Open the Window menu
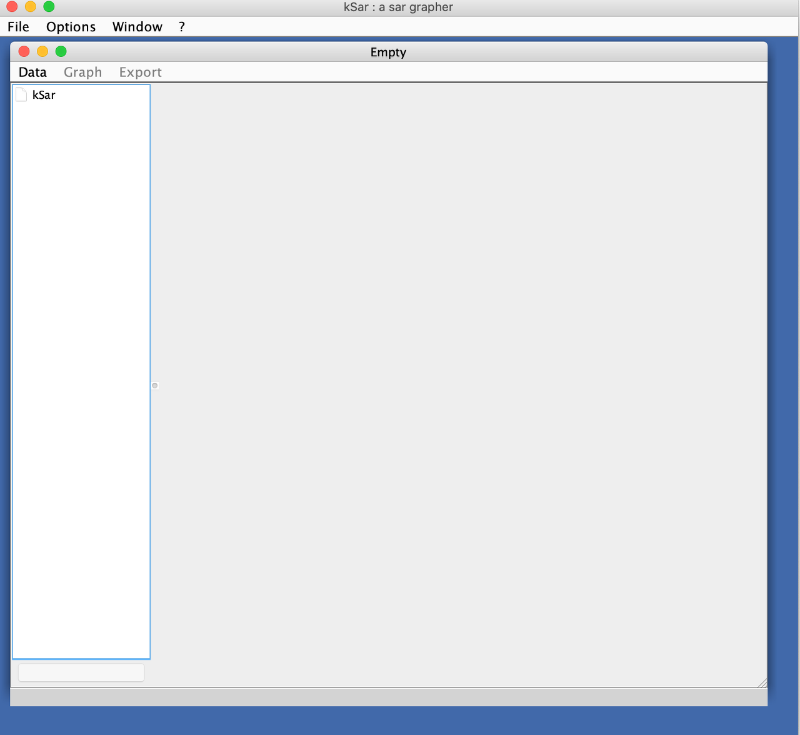 click(x=137, y=27)
